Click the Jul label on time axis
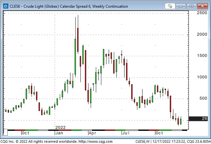Screen dimensions: 211x144 (126, 133)
